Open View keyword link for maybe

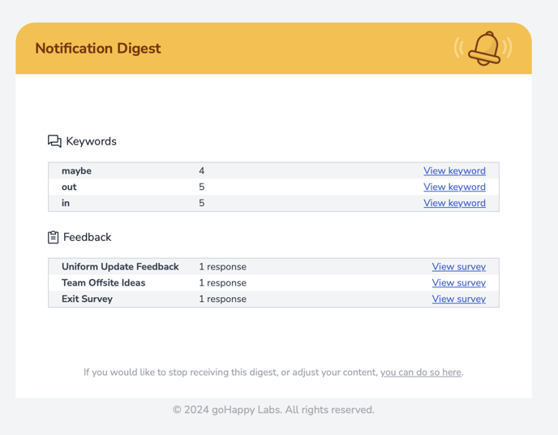454,171
